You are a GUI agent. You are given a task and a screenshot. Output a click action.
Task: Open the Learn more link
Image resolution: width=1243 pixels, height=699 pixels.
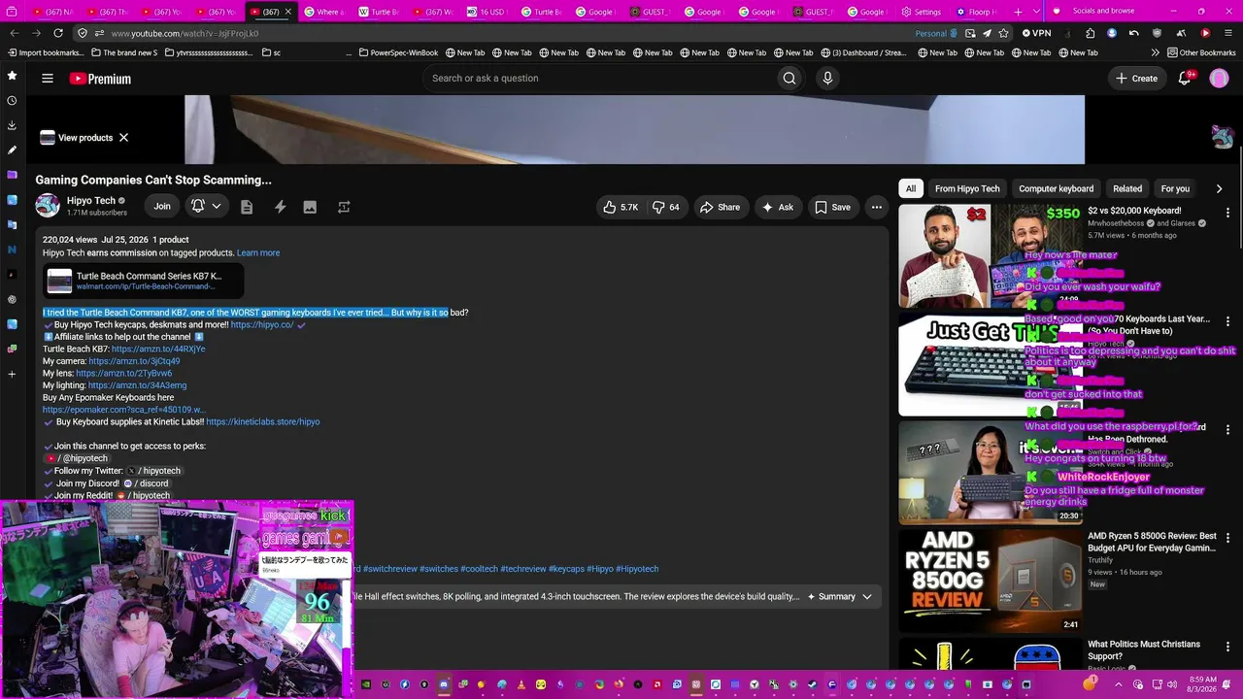pyautogui.click(x=258, y=253)
